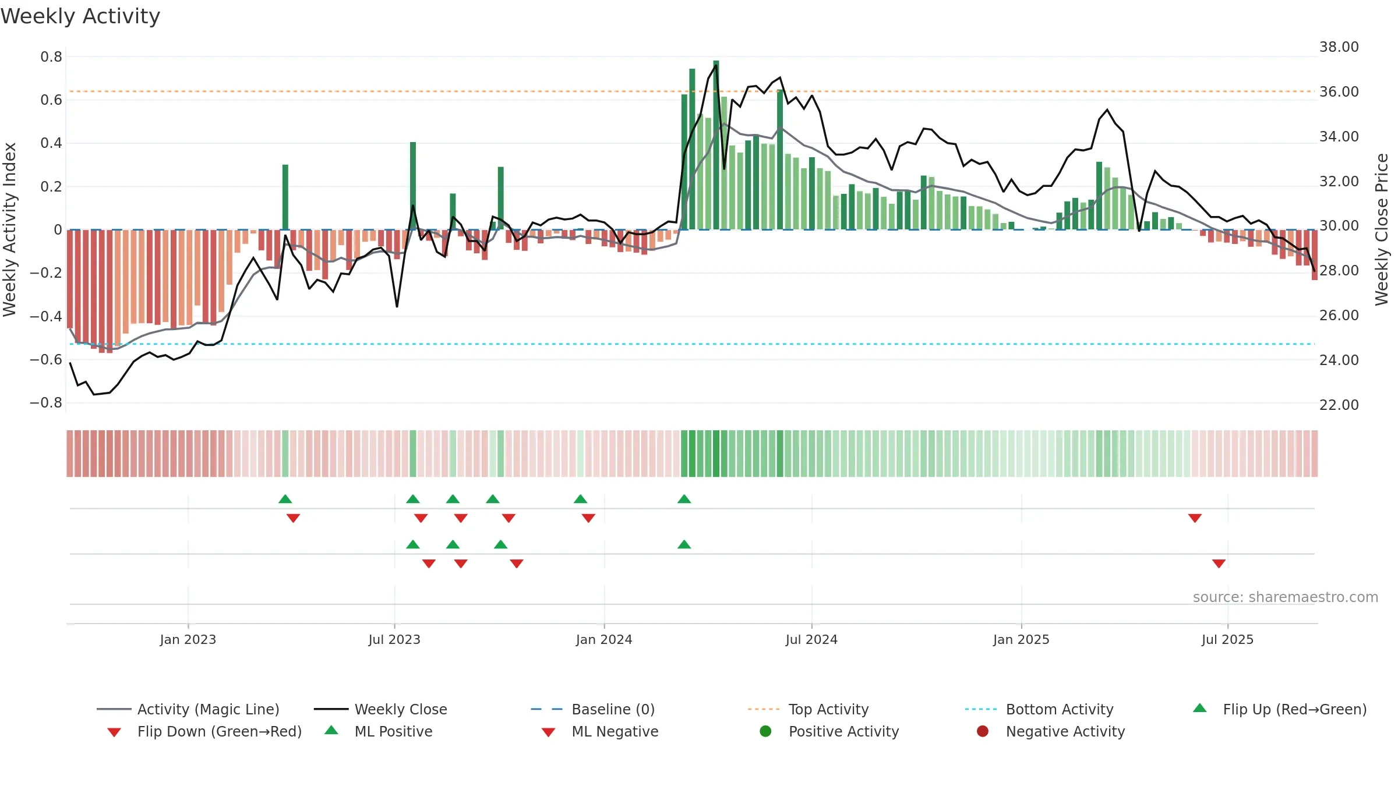Image resolution: width=1398 pixels, height=786 pixels.
Task: Click the Bottom Activity dotted cyan legend line
Action: click(981, 709)
